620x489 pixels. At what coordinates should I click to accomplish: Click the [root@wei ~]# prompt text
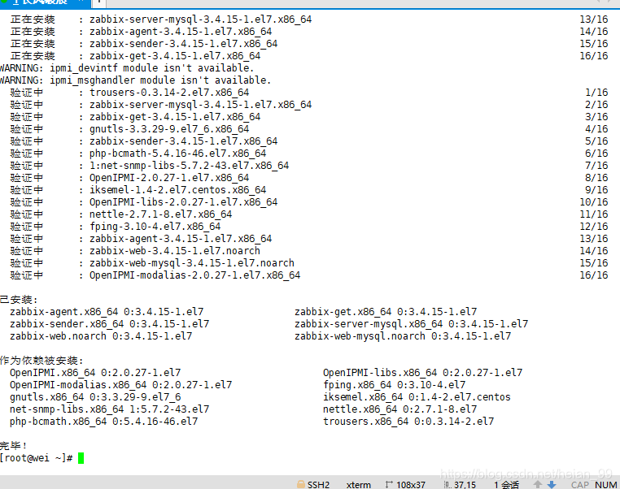37,458
